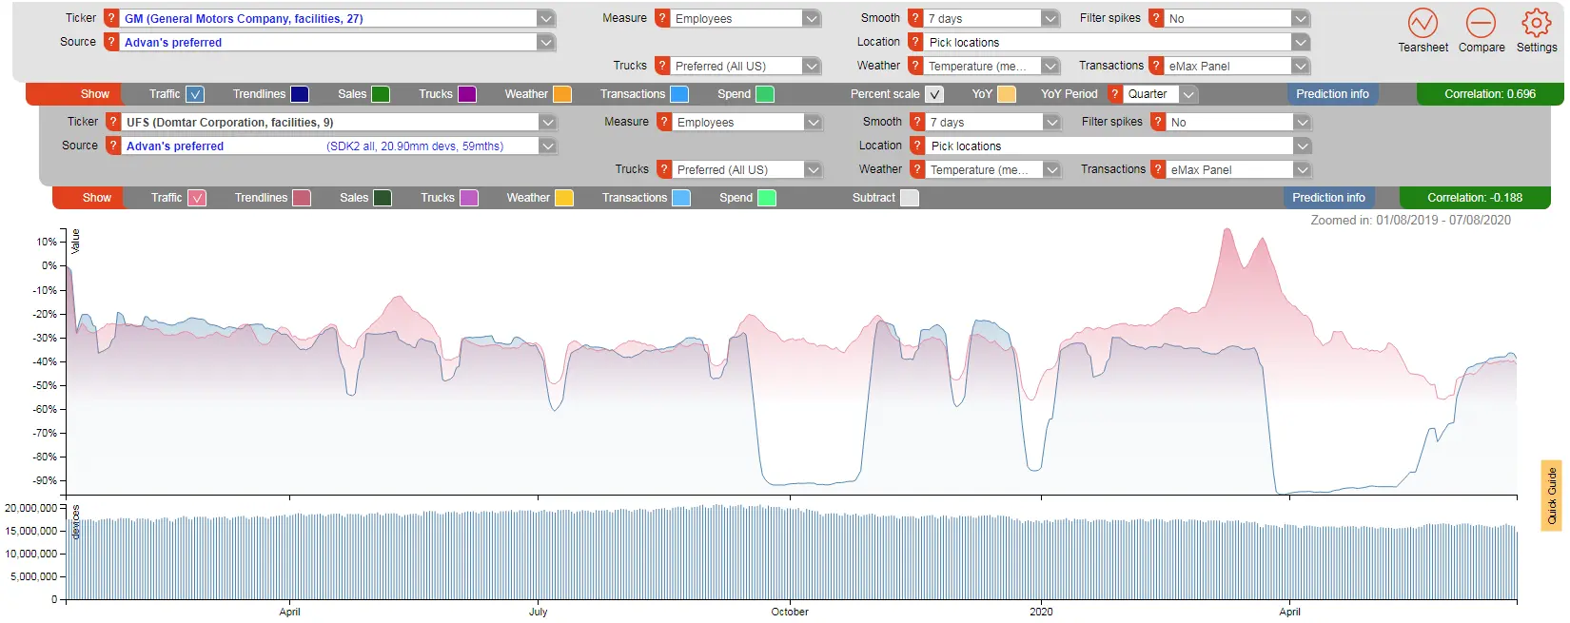Toggle the Percent scale checkbox
The height and width of the screenshot is (623, 1570).
tap(934, 94)
